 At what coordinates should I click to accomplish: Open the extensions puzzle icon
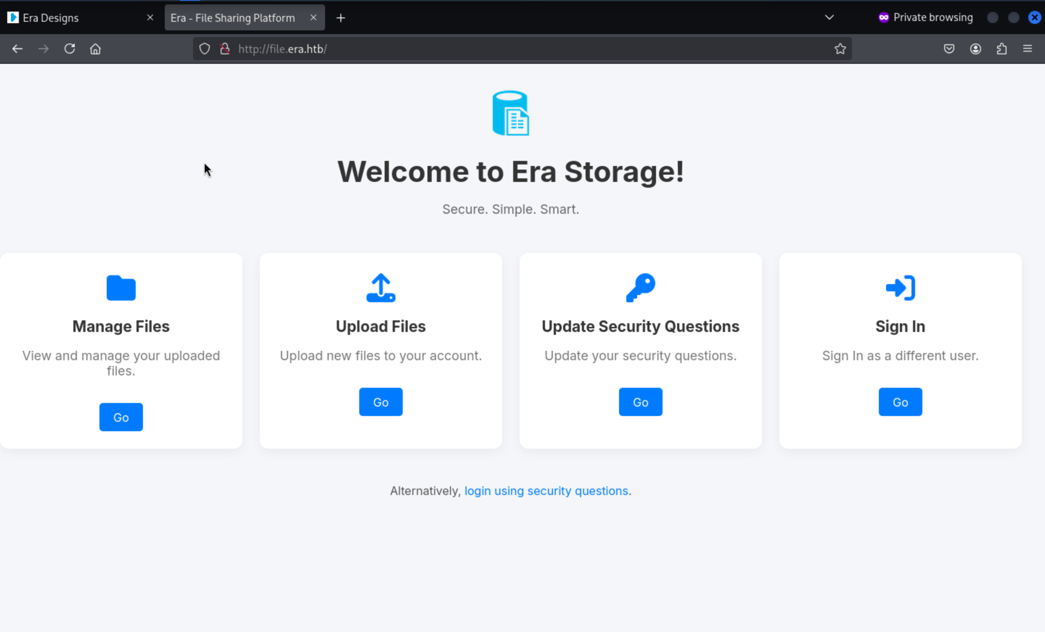pyautogui.click(x=1001, y=49)
